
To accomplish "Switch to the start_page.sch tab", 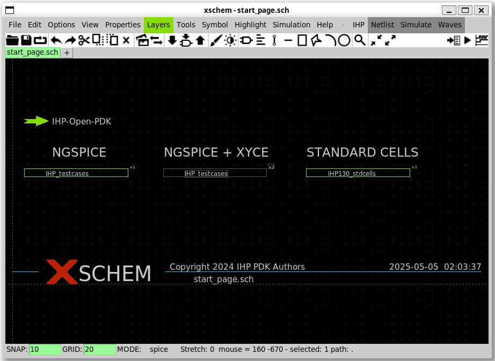I will click(x=33, y=53).
